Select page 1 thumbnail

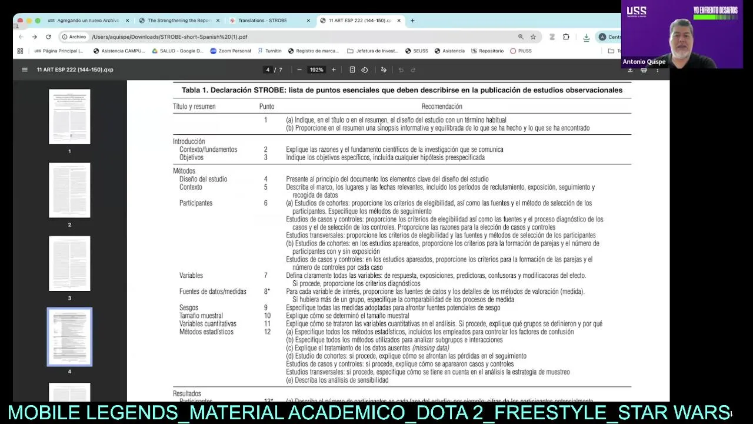point(69,117)
